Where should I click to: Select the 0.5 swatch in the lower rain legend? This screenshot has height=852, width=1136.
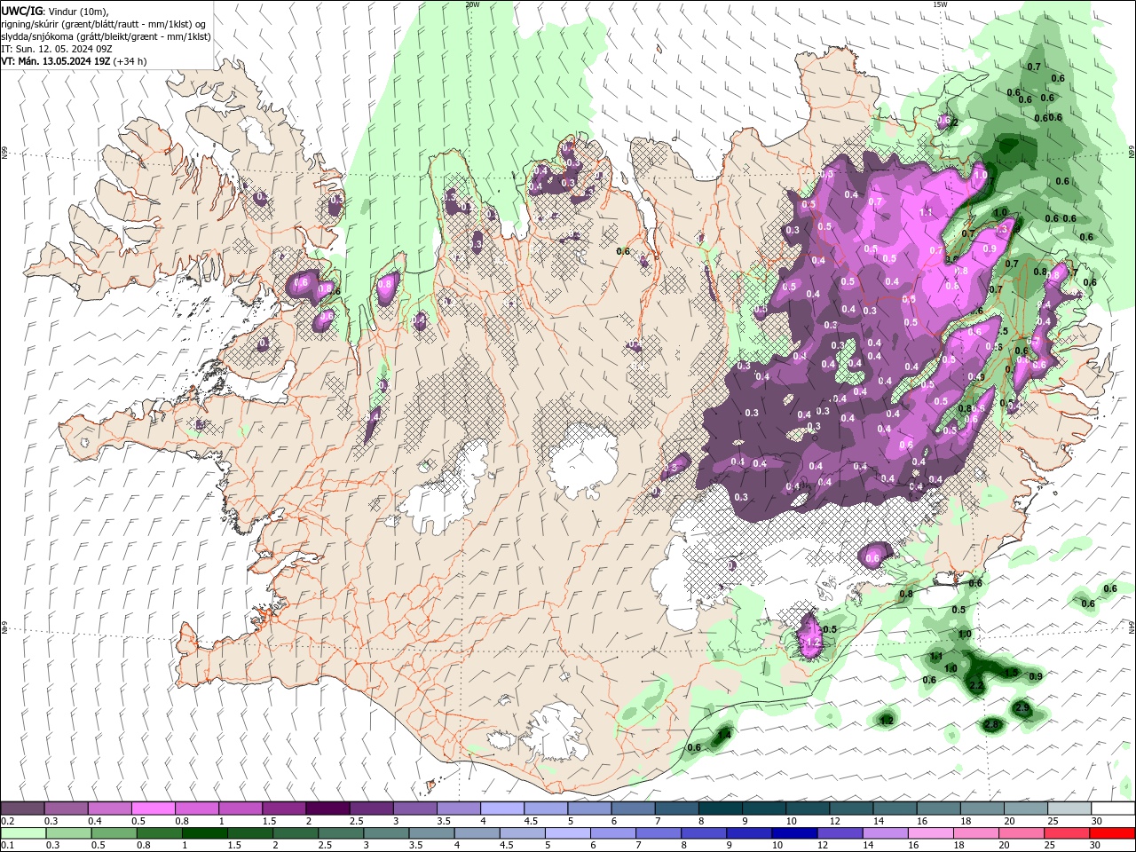[x=113, y=833]
